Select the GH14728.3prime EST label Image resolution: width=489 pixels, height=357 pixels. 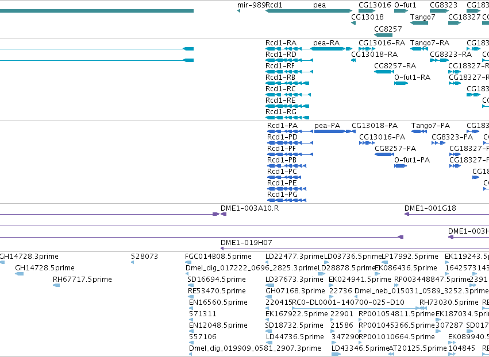pyautogui.click(x=29, y=257)
